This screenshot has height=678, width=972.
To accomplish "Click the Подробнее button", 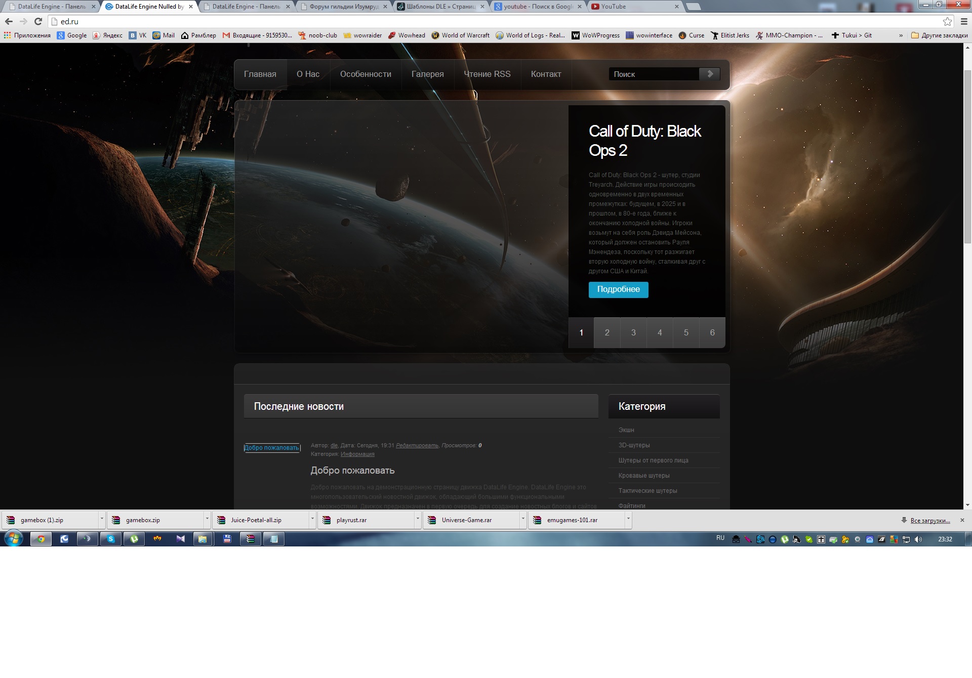I will [x=618, y=289].
